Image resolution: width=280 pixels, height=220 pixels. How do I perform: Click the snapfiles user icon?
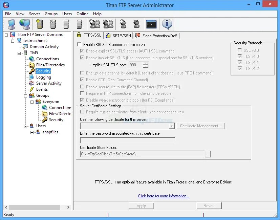(38, 132)
